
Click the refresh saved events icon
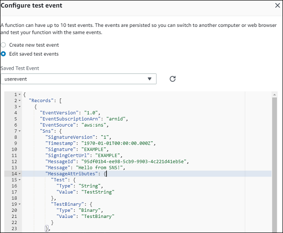[173, 79]
